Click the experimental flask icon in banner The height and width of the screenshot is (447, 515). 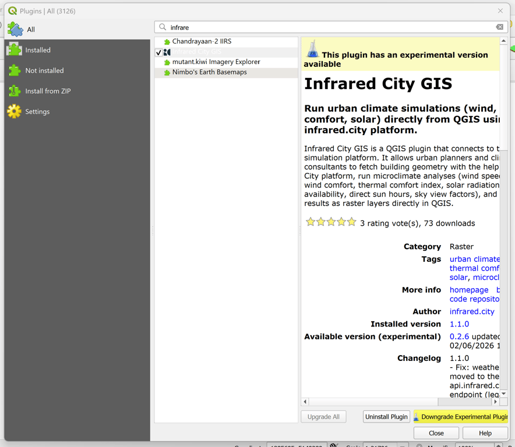312,49
